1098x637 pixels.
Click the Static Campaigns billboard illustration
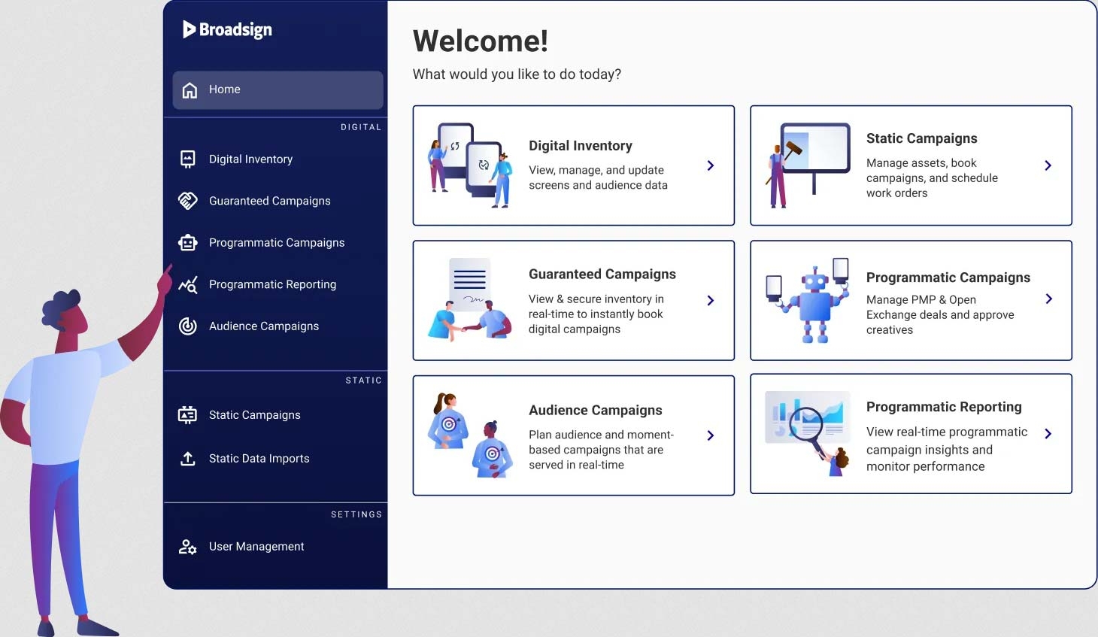(x=808, y=165)
